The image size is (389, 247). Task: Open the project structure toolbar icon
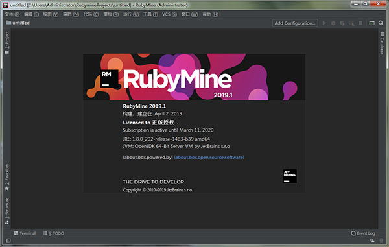(371, 23)
